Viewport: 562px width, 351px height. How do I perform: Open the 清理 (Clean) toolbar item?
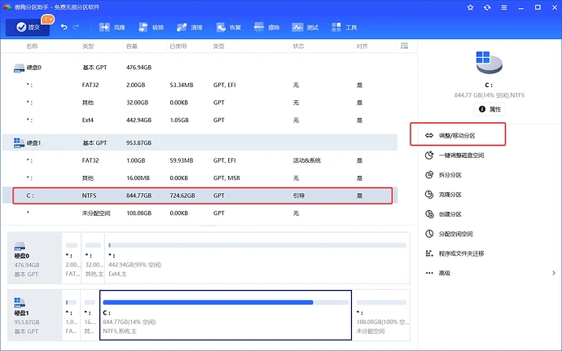point(190,28)
